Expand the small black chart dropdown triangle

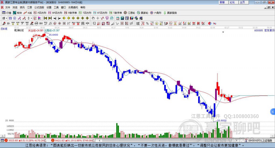pos(223,32)
